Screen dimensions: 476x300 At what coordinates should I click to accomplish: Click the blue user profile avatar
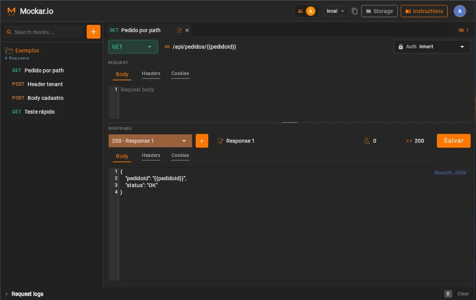click(460, 11)
